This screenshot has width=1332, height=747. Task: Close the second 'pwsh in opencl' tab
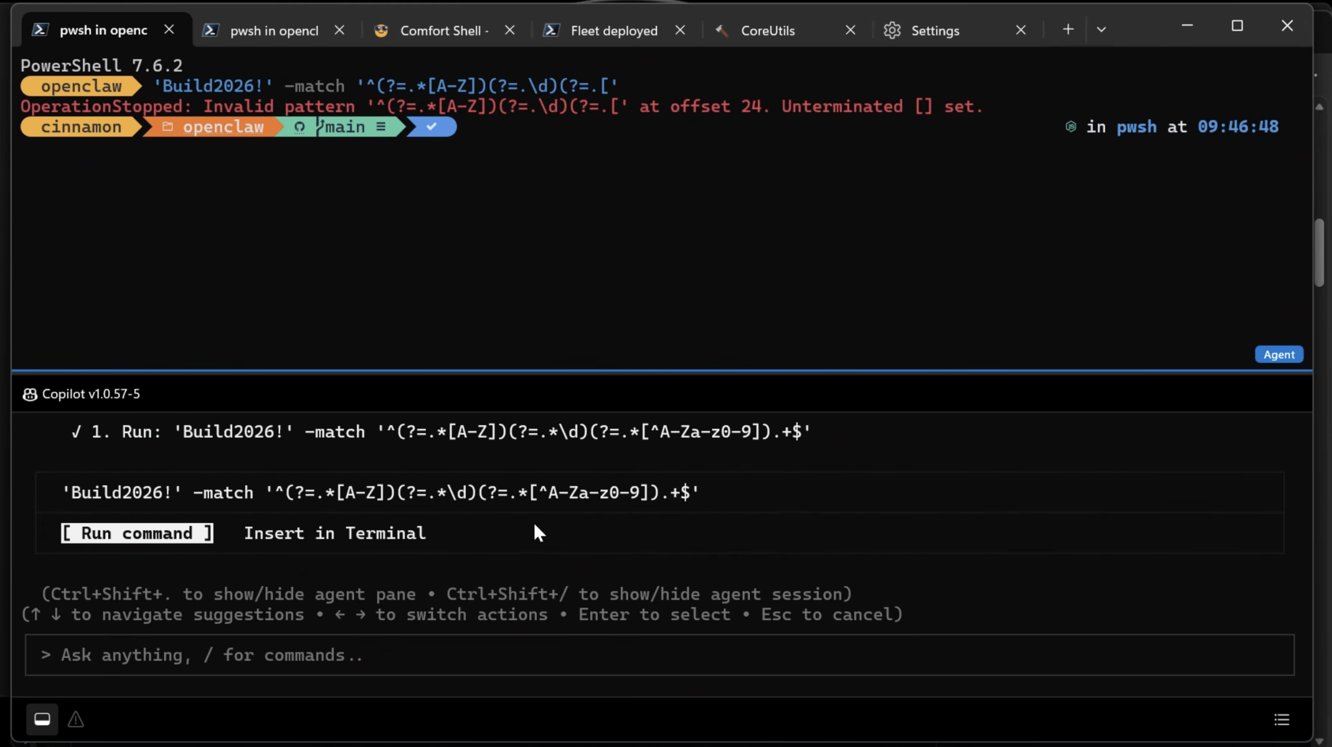(339, 30)
